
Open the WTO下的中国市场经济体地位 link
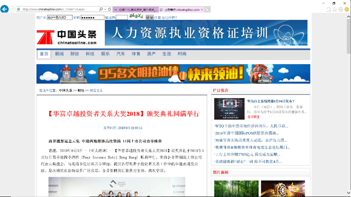(251, 126)
